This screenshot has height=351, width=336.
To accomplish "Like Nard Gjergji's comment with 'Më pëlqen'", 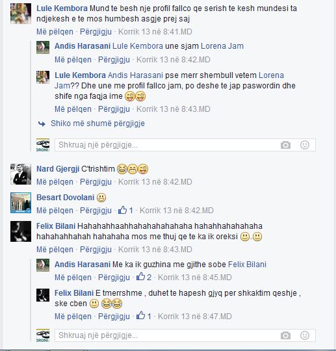I will pyautogui.click(x=55, y=182).
